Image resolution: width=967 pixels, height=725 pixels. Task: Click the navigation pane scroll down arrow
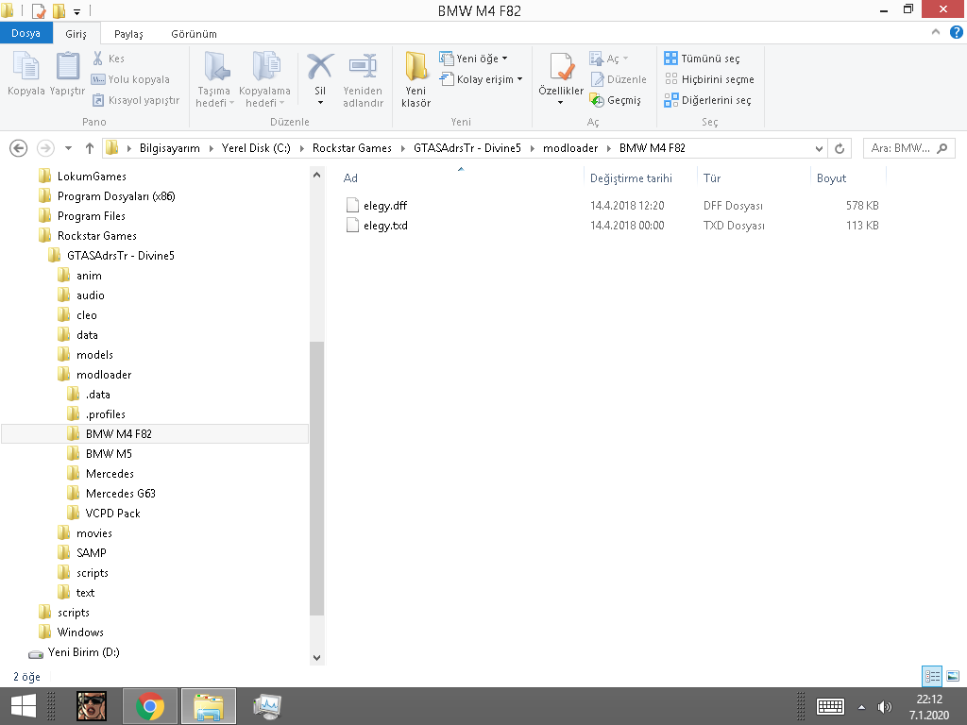[x=316, y=658]
